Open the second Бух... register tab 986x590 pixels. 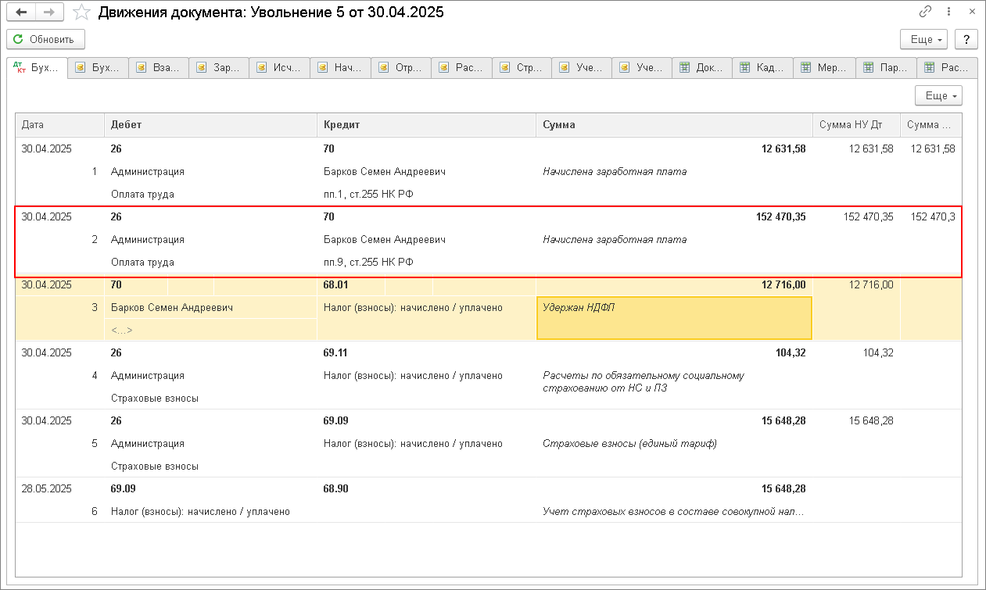[x=98, y=68]
